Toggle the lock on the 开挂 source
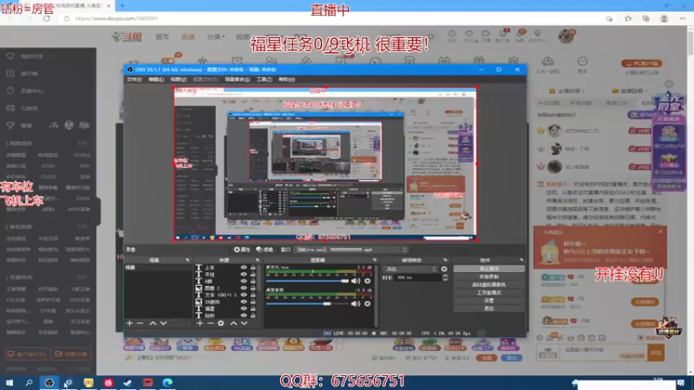694x390 pixels. click(253, 274)
